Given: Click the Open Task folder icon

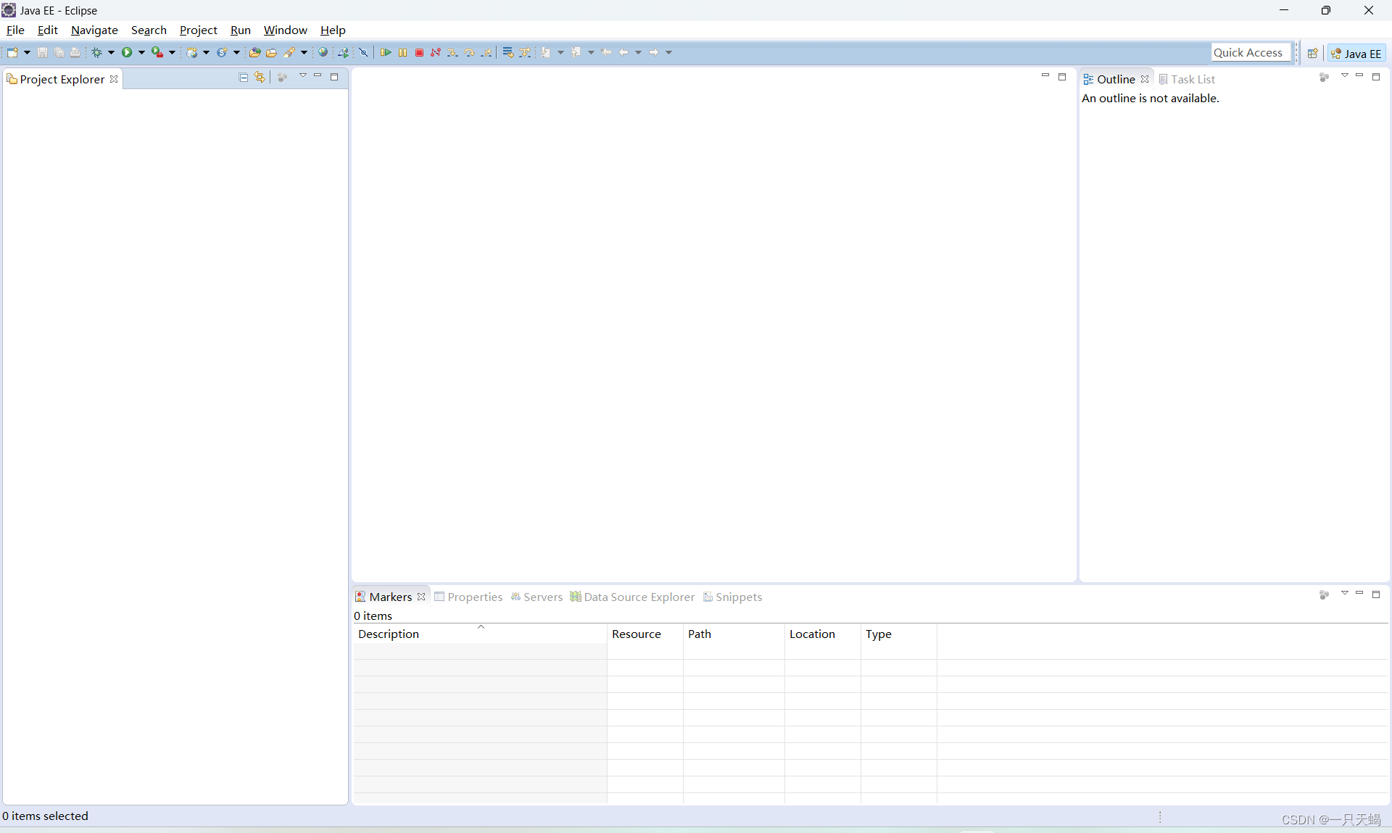Looking at the screenshot, I should click(271, 52).
